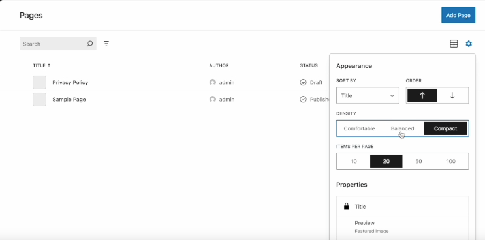
Task: Open the Sort By Title dropdown
Action: click(368, 95)
